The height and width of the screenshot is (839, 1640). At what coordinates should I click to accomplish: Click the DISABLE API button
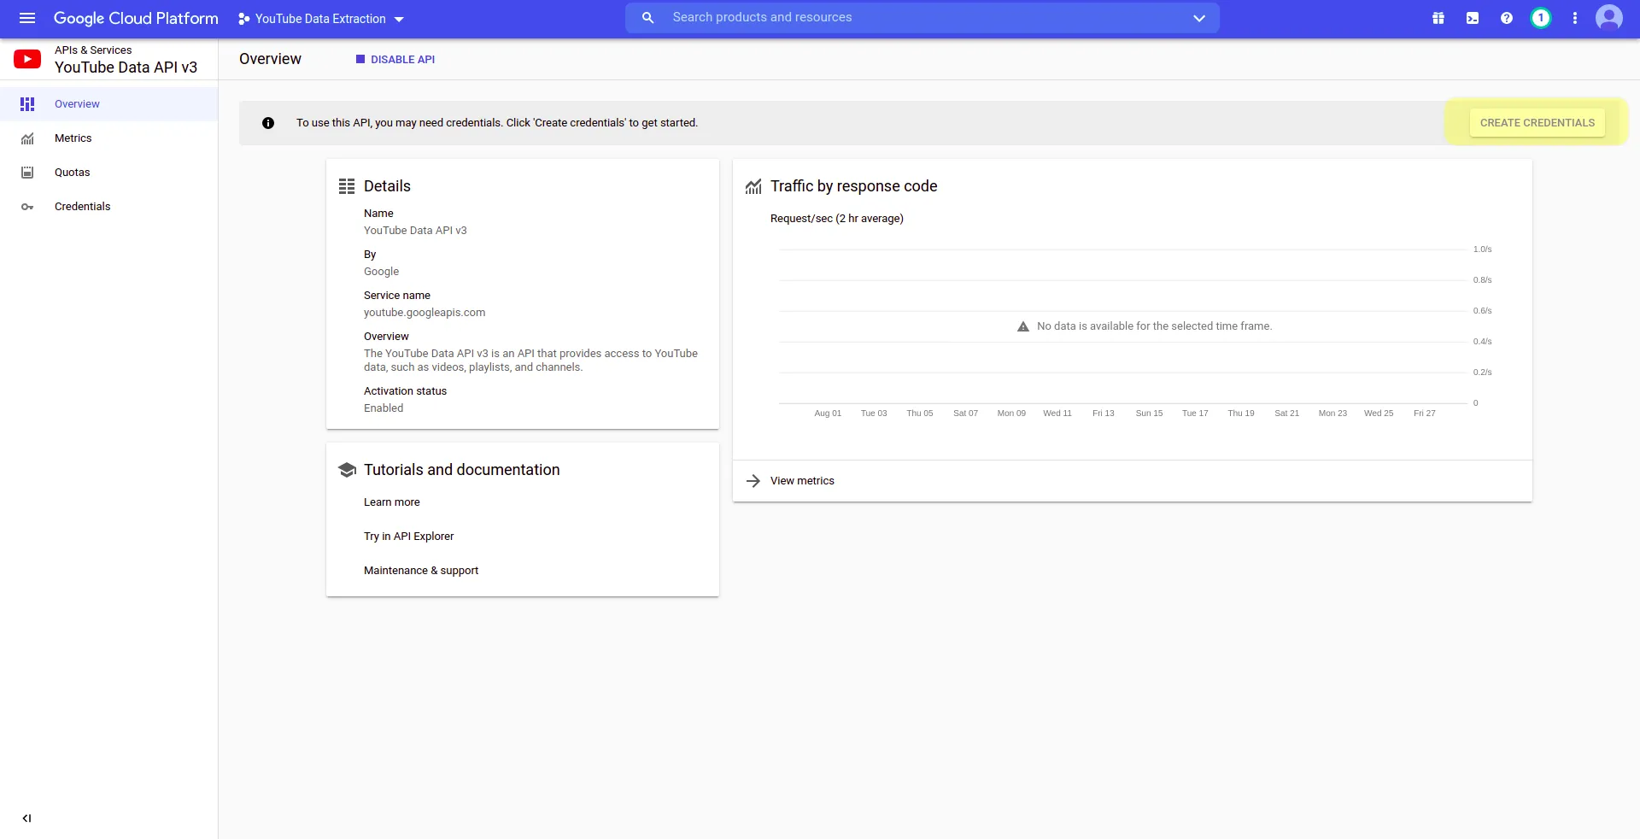(395, 60)
